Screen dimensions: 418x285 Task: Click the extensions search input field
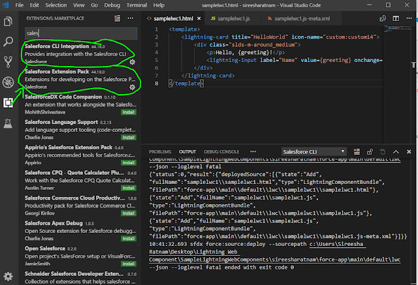click(x=81, y=33)
